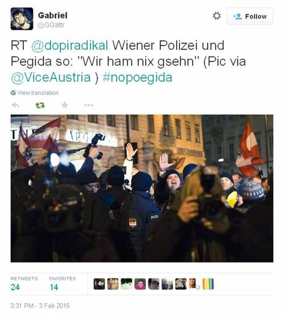
Task: Click the reply arrow icon
Action: (x=15, y=105)
